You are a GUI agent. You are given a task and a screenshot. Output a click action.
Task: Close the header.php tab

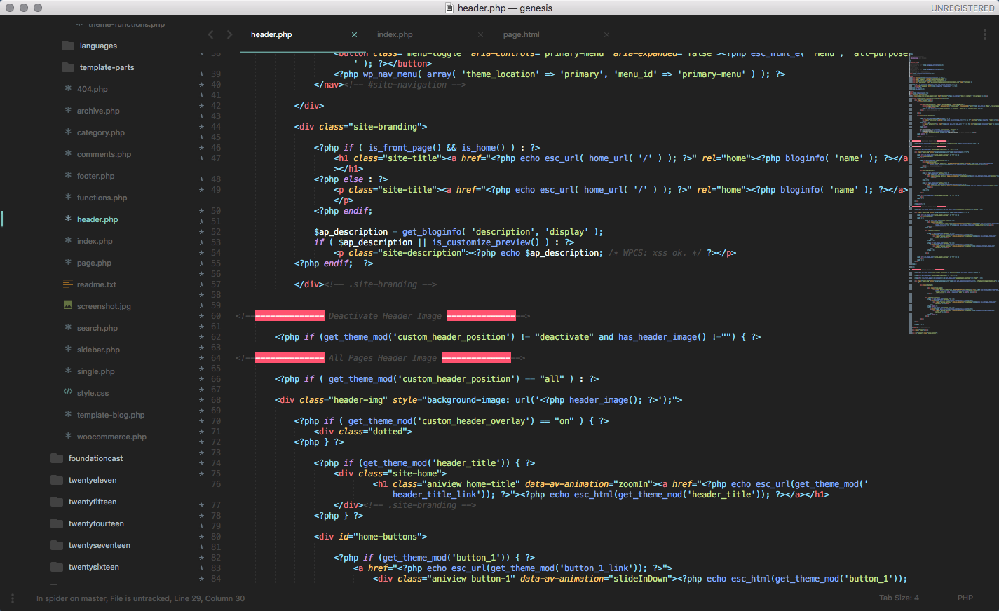point(354,34)
